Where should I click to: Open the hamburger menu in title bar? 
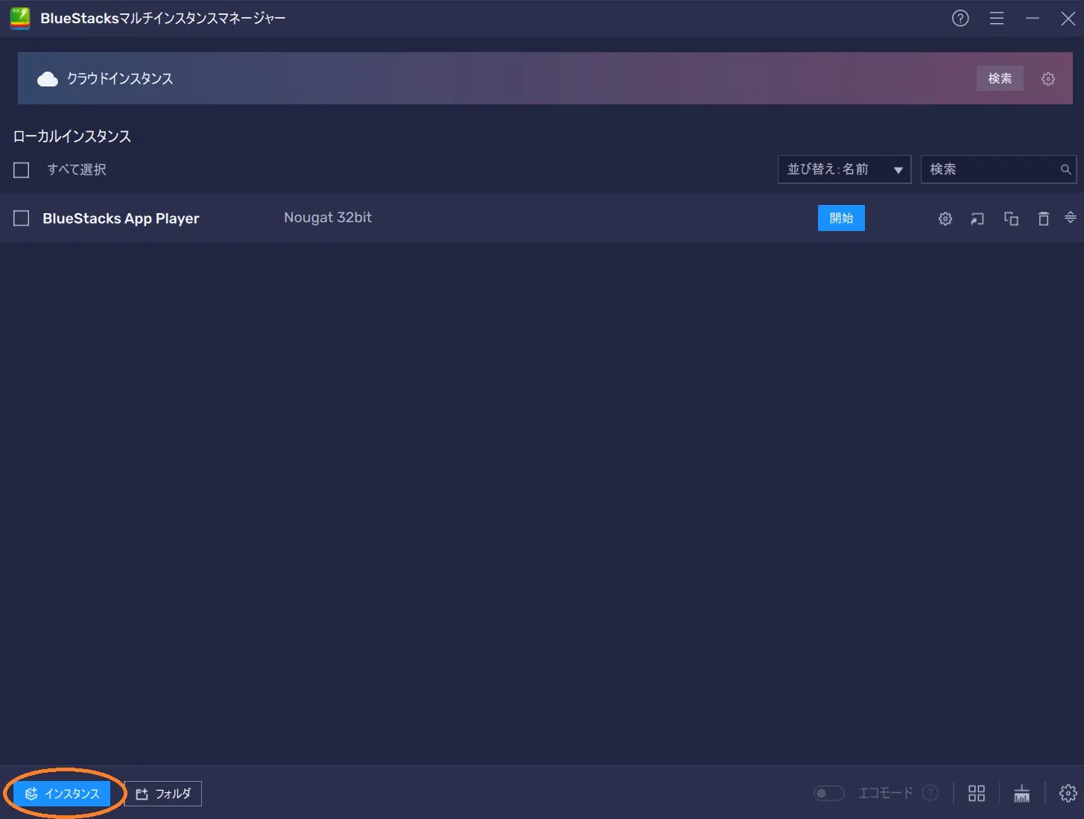click(x=997, y=19)
